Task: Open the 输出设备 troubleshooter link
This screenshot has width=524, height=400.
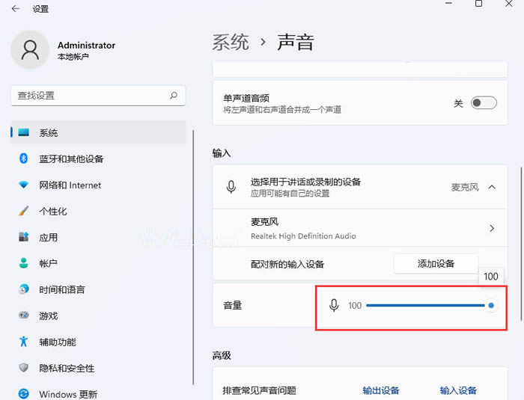Action: click(381, 390)
